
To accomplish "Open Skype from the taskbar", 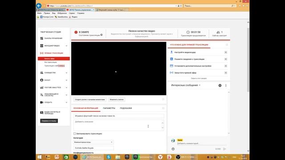I will 109,157.
